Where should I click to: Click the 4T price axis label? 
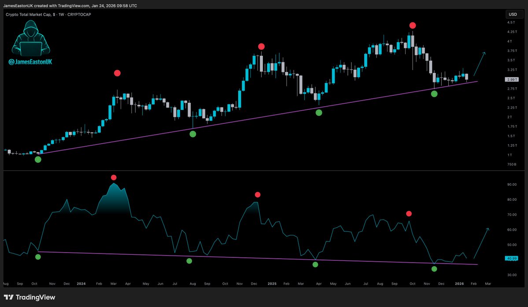tap(510, 41)
